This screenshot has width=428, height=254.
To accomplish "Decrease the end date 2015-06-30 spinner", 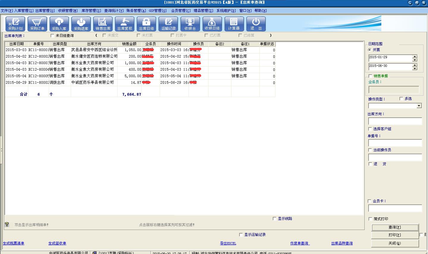I will click(x=415, y=68).
